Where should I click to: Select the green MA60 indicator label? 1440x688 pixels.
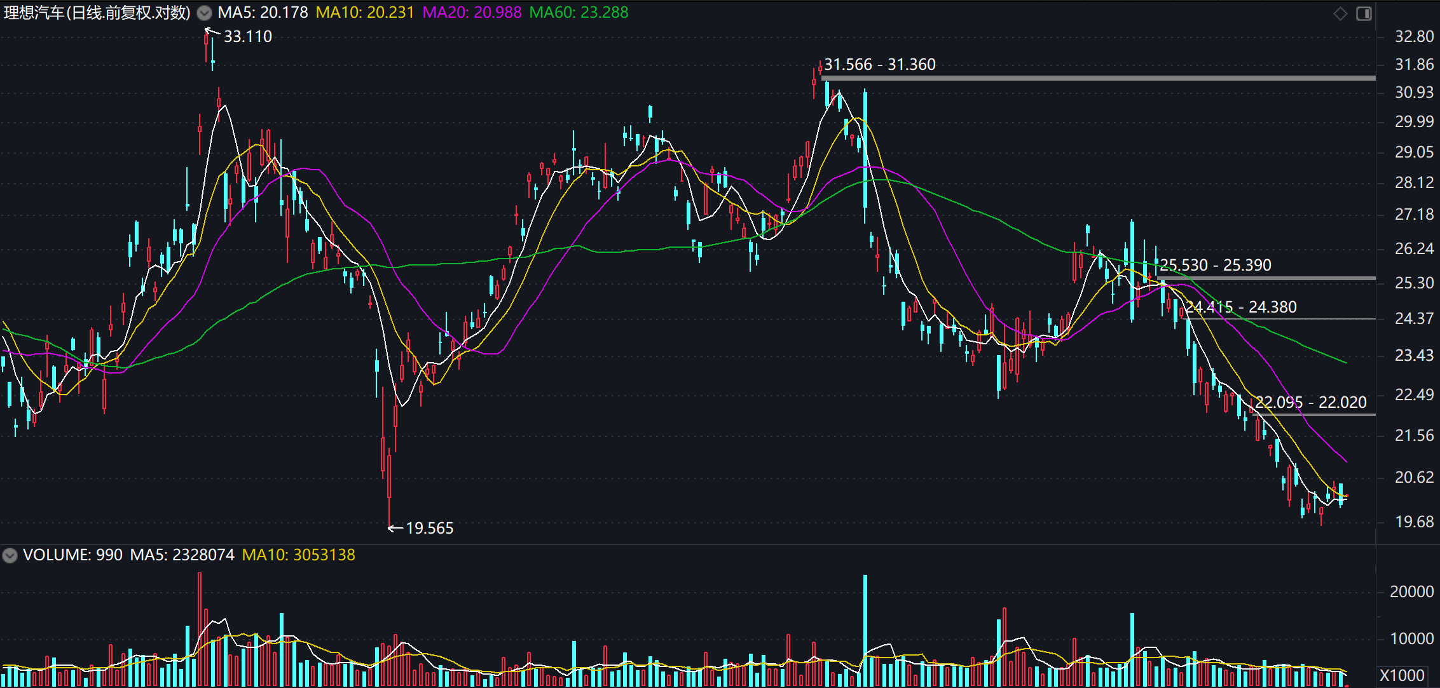coord(579,13)
